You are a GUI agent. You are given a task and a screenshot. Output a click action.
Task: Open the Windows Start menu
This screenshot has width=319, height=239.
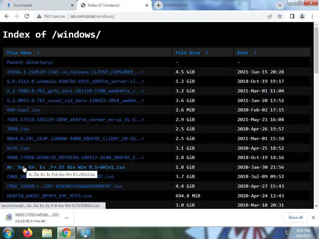(8, 233)
